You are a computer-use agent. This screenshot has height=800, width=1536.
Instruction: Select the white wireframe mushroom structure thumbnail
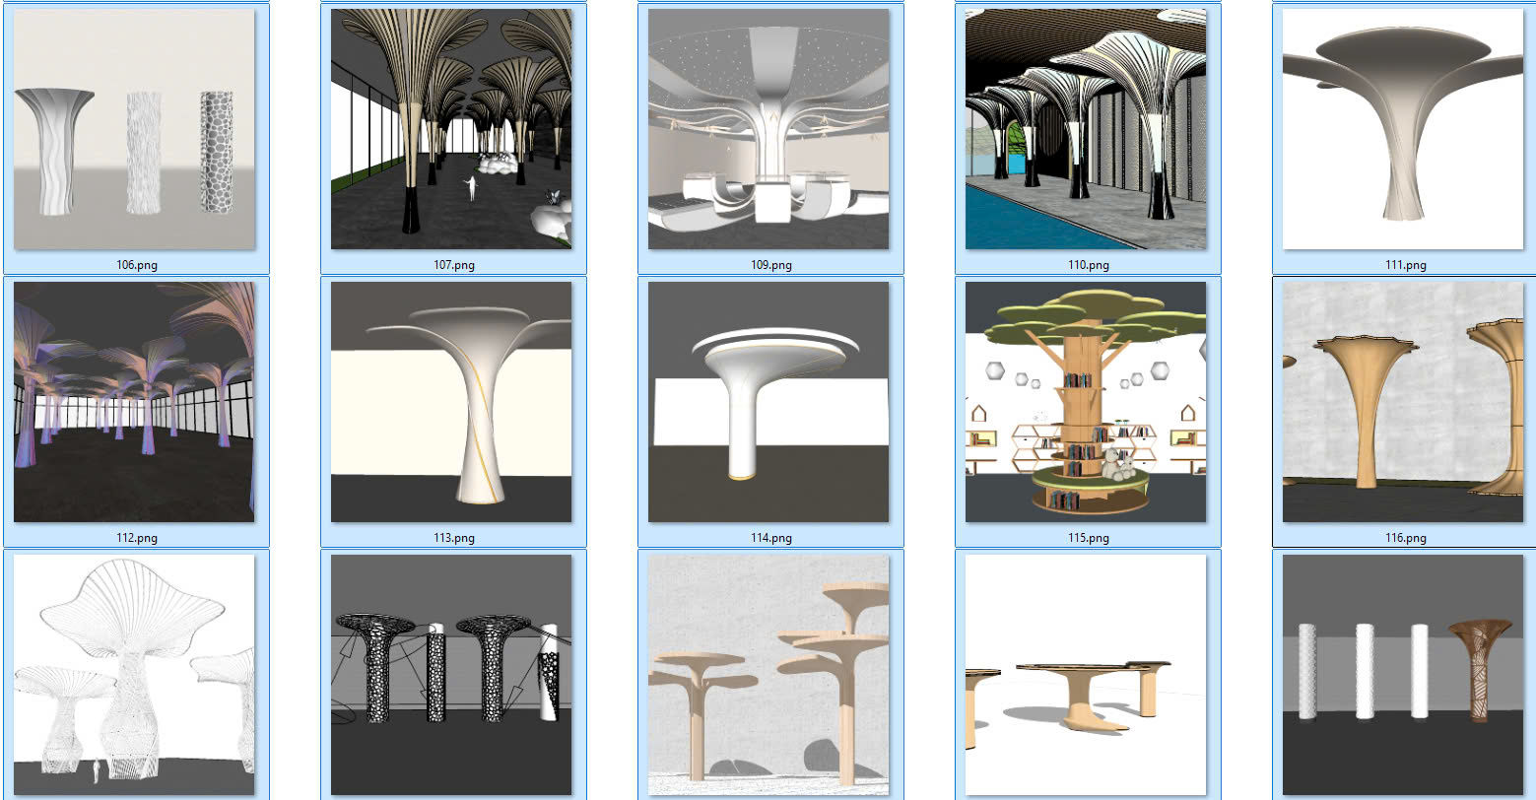tap(134, 675)
